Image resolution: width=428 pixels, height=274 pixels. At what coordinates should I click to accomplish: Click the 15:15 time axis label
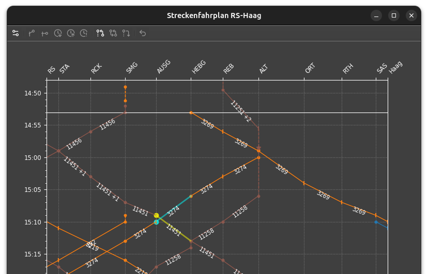(33, 254)
